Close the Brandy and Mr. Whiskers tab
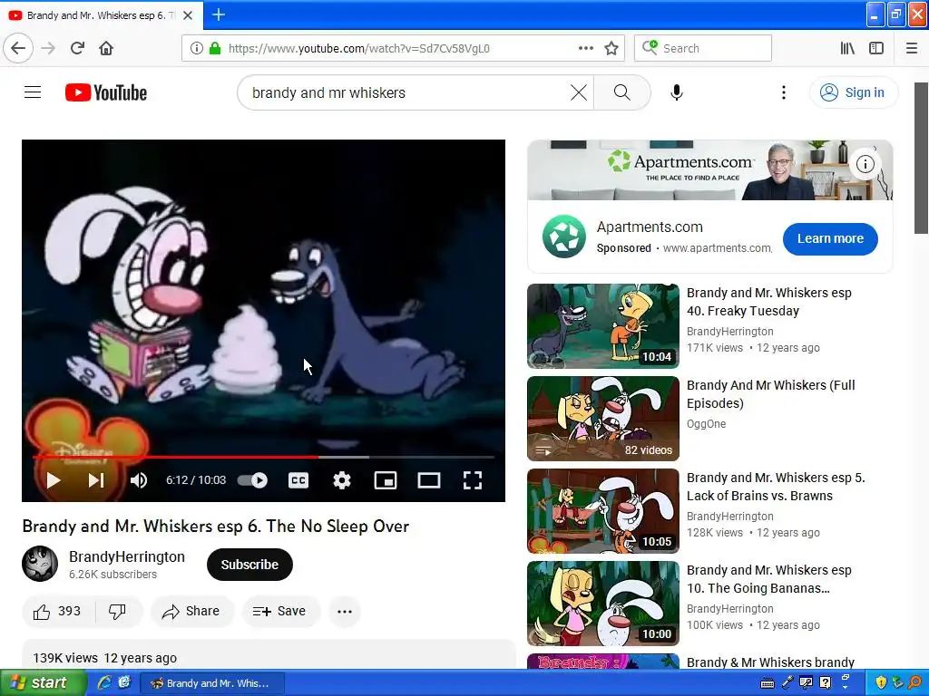This screenshot has width=929, height=696. (188, 15)
